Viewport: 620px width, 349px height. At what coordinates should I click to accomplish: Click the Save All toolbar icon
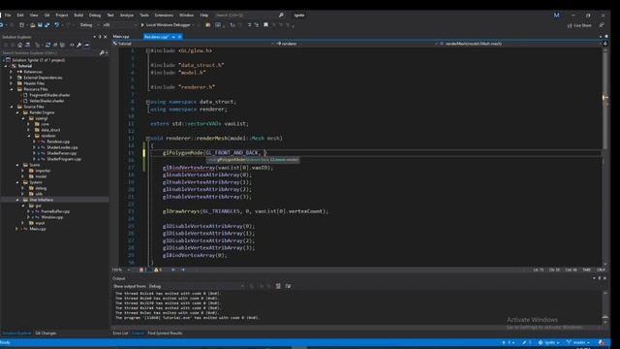tap(47, 25)
